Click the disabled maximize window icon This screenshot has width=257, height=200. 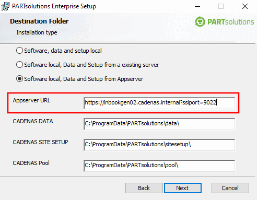(x=221, y=6)
